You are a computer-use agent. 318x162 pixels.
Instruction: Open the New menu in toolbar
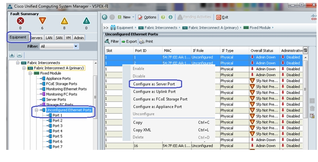pyautogui.click(x=126, y=17)
